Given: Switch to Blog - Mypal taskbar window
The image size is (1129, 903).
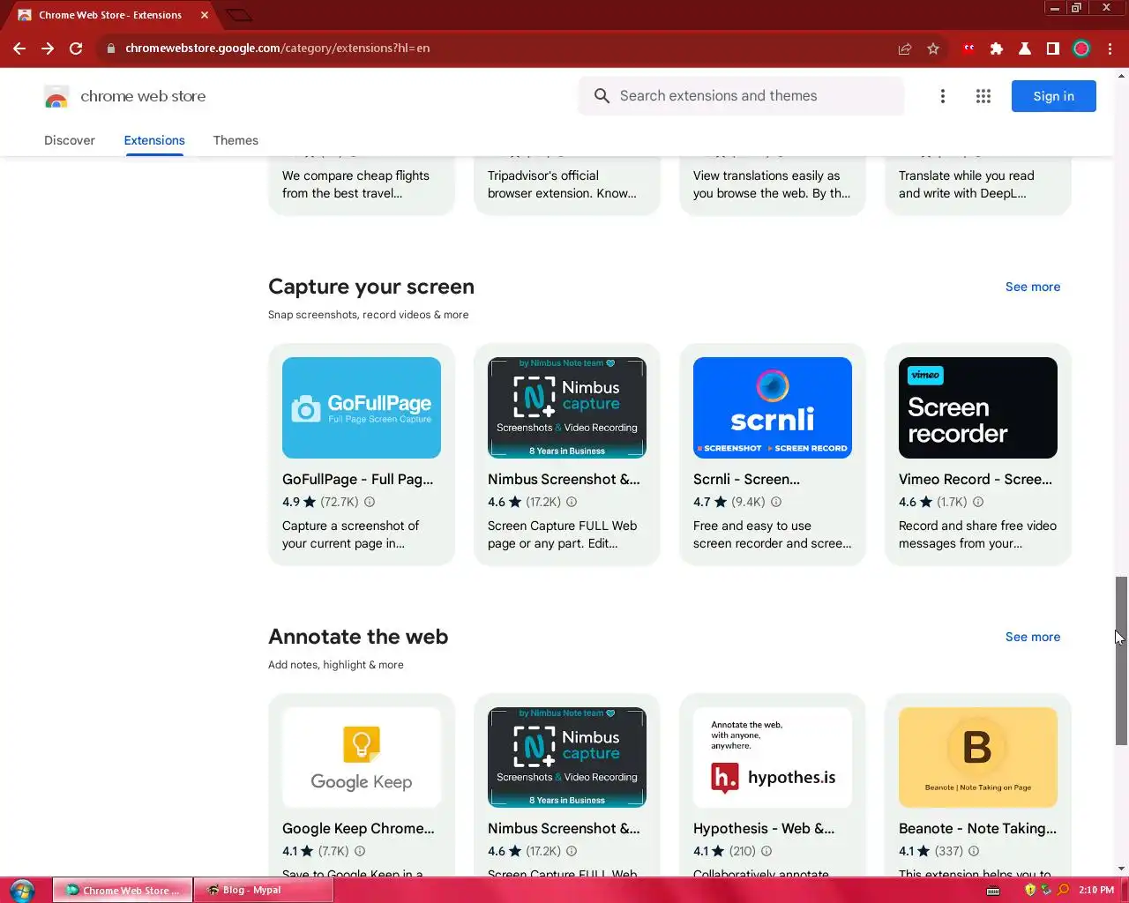Looking at the screenshot, I should [x=263, y=890].
